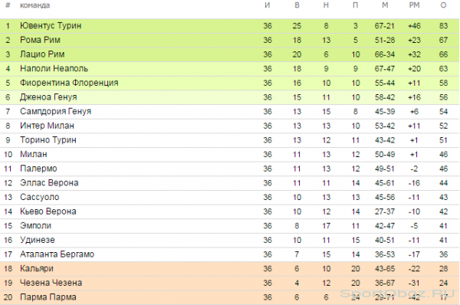Open the Интер Милан team name
Screen dimensions: 460x305
click(47, 126)
